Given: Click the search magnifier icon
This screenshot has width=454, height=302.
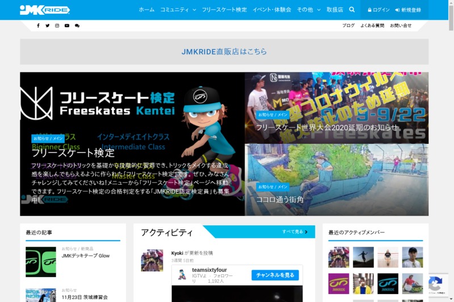Looking at the screenshot, I should [x=352, y=10].
